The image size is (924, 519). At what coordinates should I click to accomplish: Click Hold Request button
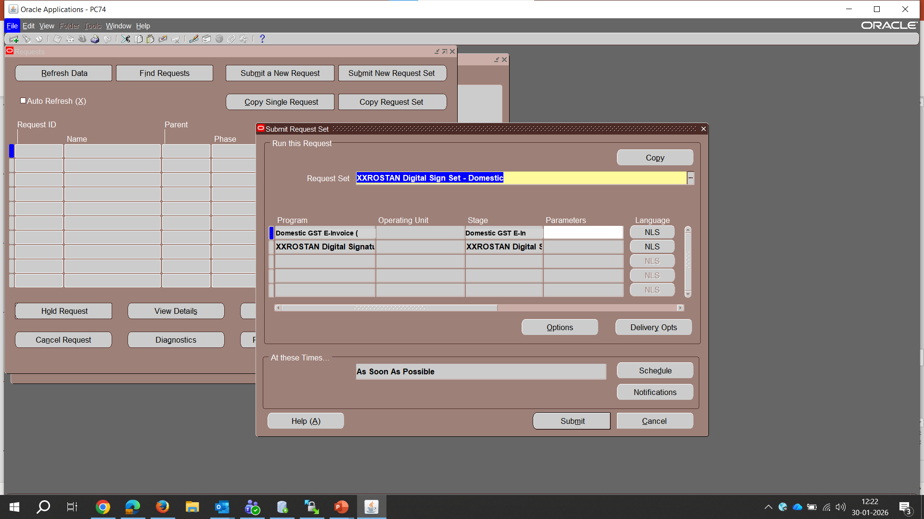(64, 311)
